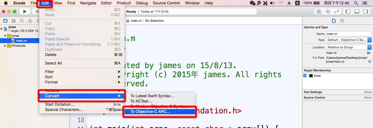Choose Select All from Edit menu
This screenshot has width=373, height=128.
[82, 63]
